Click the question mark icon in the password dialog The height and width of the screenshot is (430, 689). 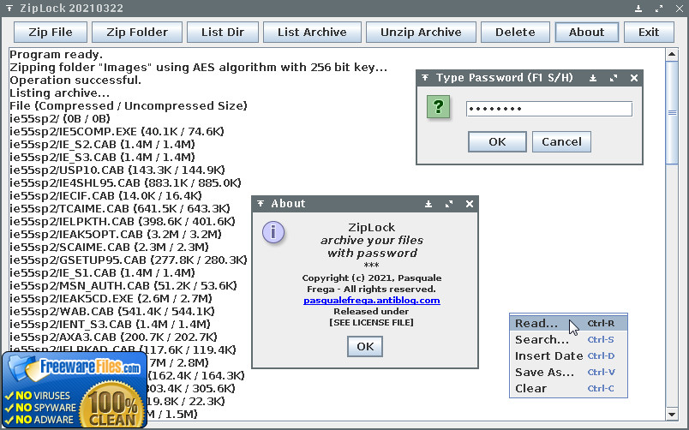[x=438, y=107]
